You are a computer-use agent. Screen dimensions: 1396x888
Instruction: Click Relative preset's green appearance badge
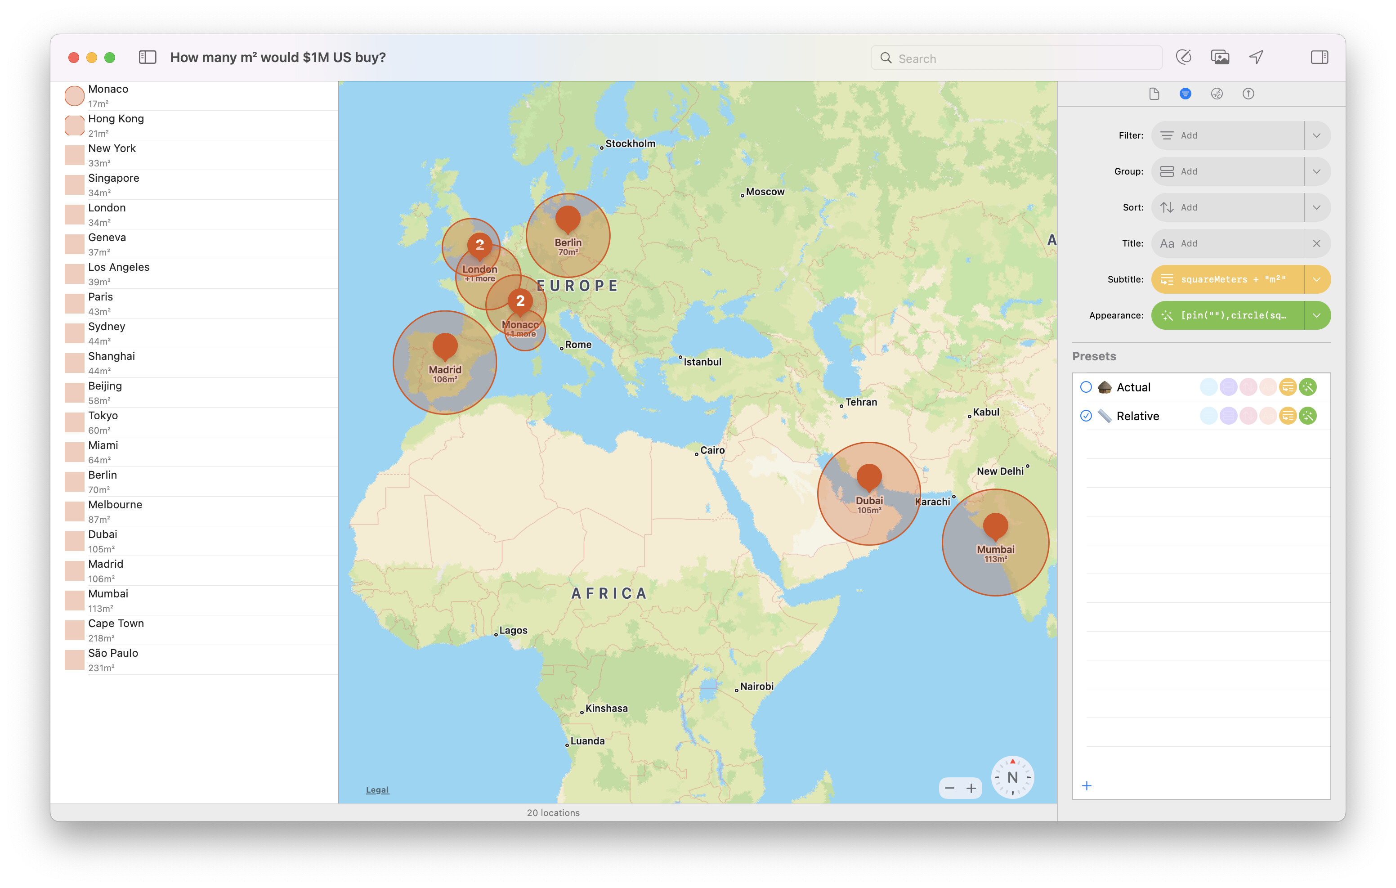pyautogui.click(x=1308, y=416)
